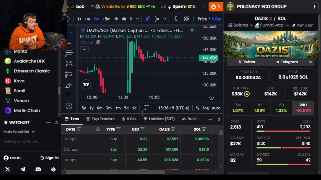The width and height of the screenshot is (321, 180).
Task: Minimize the transactions panel
Action: tap(210, 119)
